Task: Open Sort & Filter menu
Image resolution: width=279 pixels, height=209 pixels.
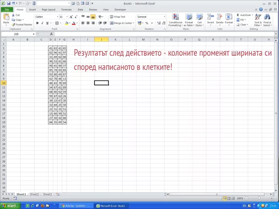Action: pyautogui.click(x=258, y=20)
